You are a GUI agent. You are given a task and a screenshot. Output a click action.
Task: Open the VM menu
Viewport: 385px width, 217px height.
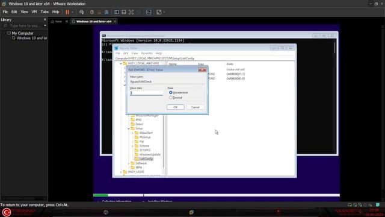34,11
